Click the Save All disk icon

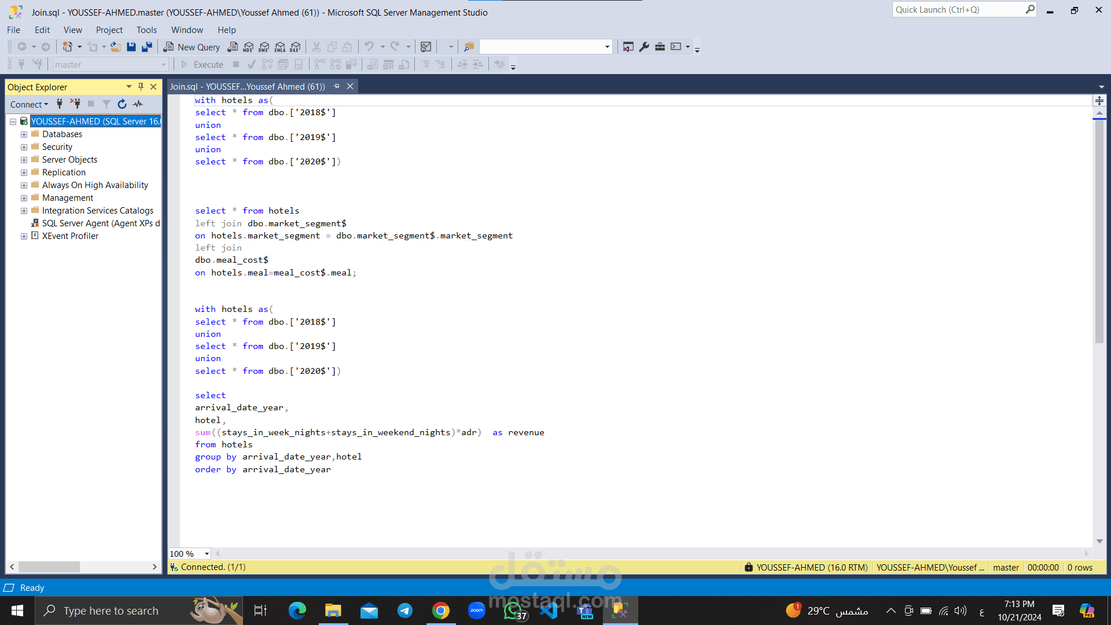(x=147, y=47)
